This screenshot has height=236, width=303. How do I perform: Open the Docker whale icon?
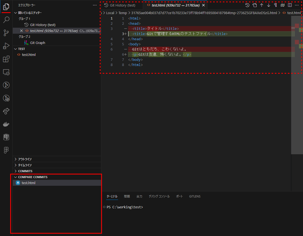(6, 124)
